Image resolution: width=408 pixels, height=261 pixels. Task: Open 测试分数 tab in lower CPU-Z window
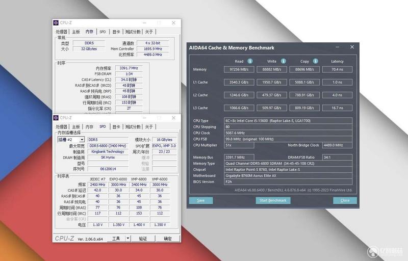pos(133,127)
